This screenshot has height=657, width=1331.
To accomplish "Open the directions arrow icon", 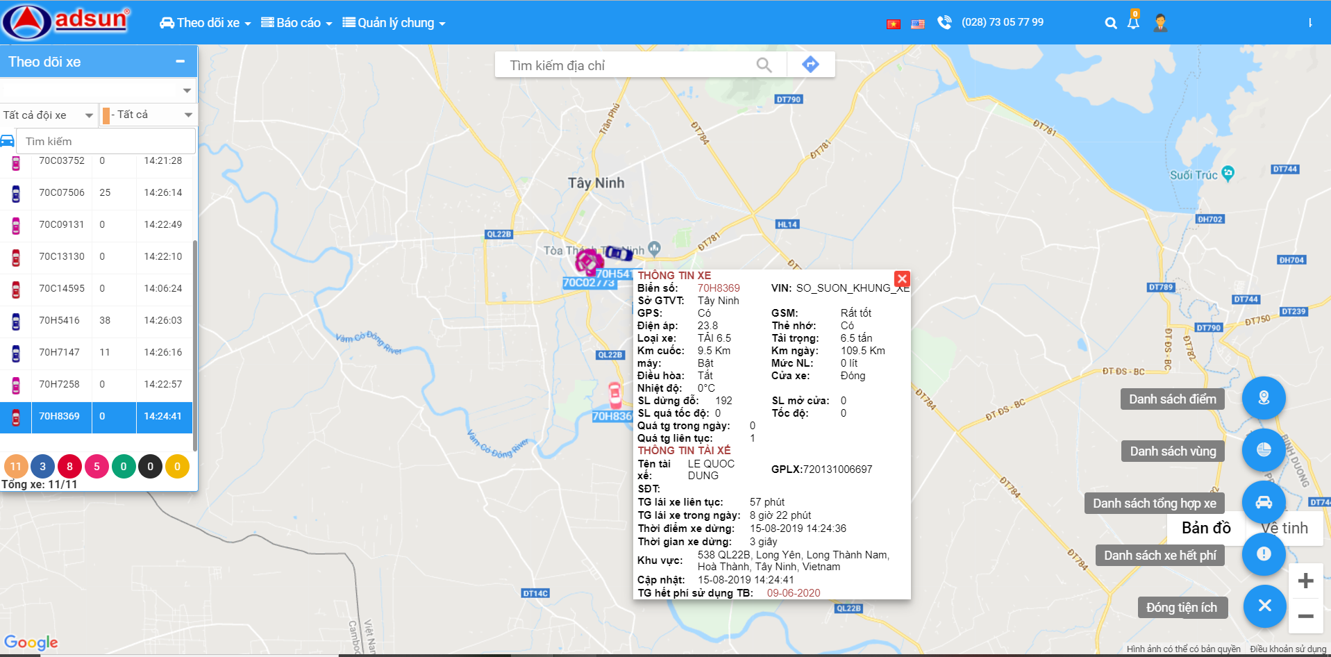I will [810, 65].
